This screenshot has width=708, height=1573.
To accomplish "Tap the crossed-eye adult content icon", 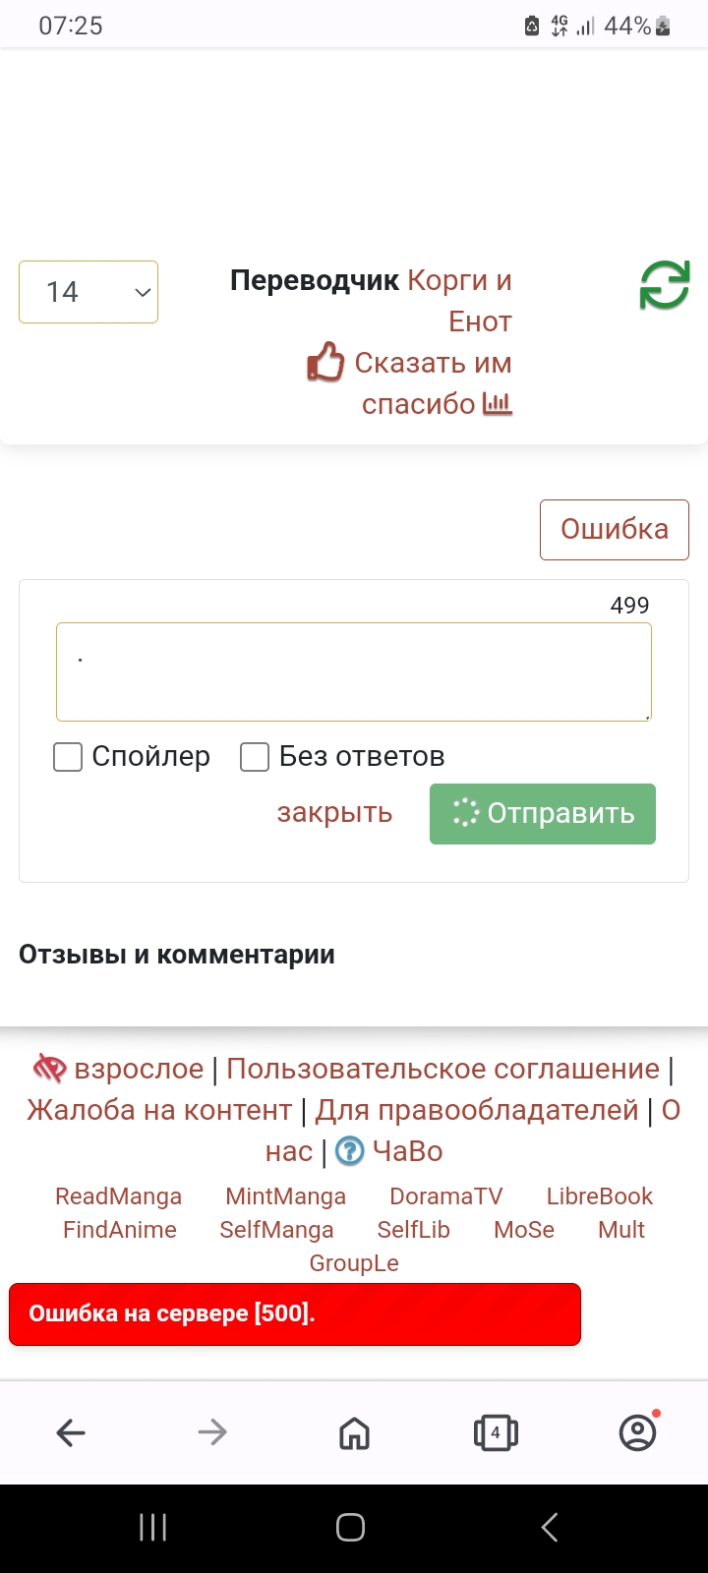I will coord(49,1068).
